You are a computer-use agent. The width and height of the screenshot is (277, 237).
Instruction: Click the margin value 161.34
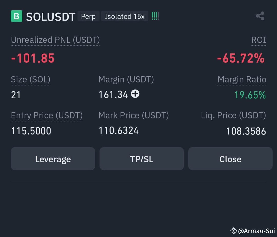[113, 95]
